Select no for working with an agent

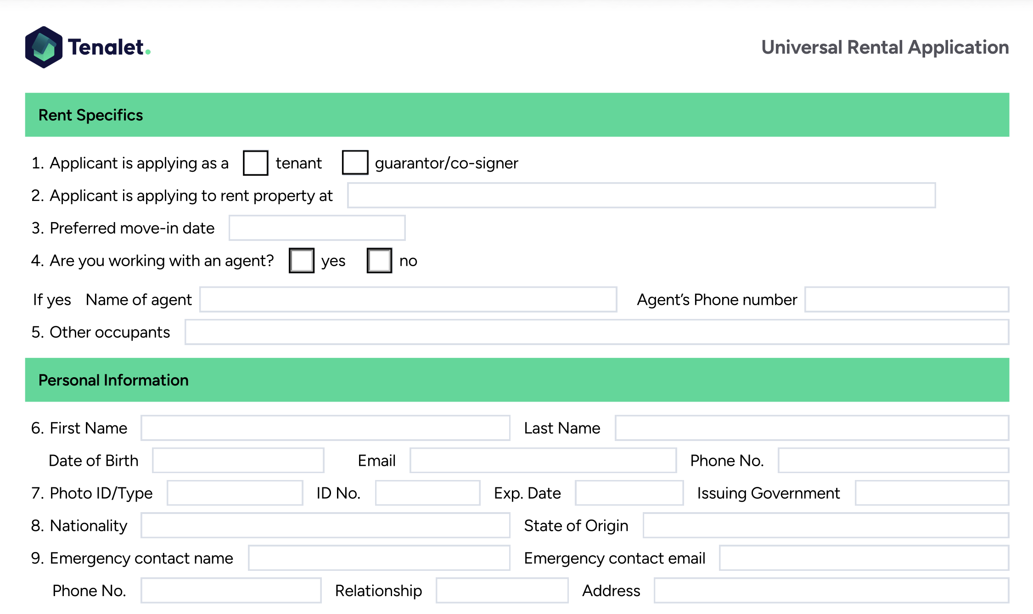coord(379,261)
